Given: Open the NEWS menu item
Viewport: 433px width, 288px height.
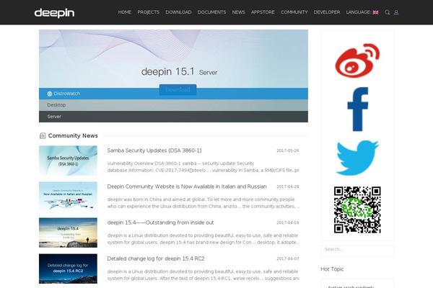Looking at the screenshot, I should (238, 12).
